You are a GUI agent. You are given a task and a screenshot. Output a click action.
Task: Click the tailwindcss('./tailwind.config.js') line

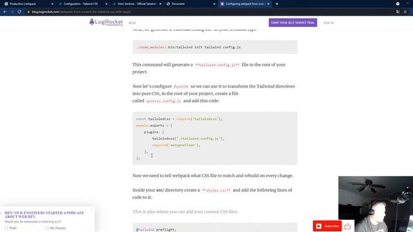click(188, 139)
